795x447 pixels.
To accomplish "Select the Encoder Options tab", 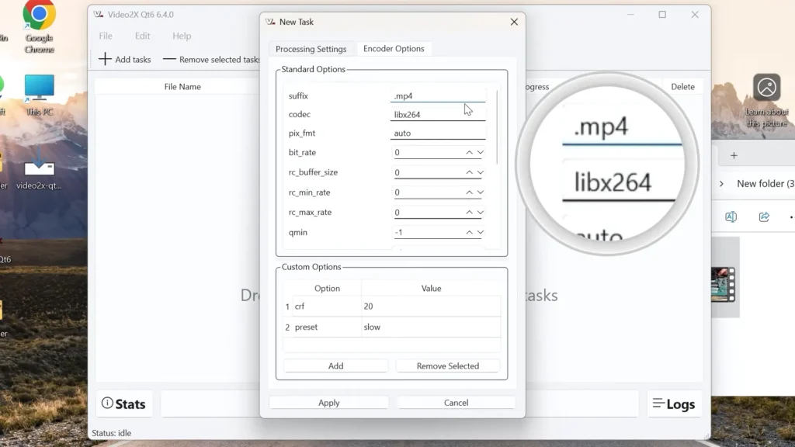I will tap(394, 49).
